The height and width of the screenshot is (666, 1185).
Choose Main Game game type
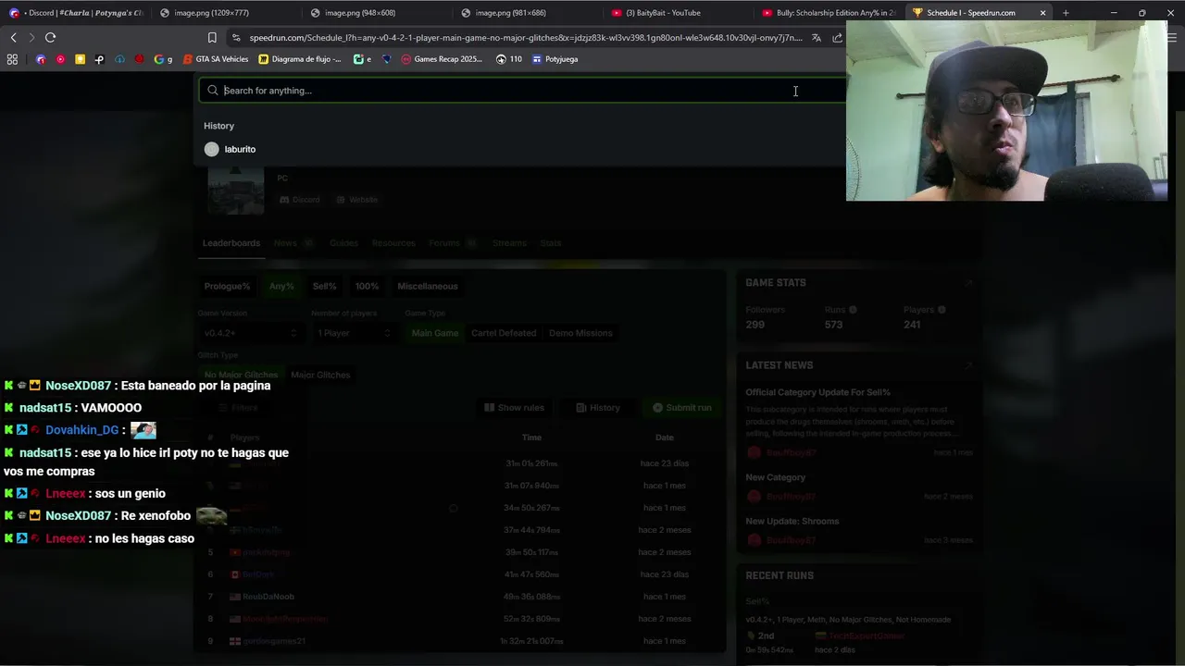[x=435, y=333]
